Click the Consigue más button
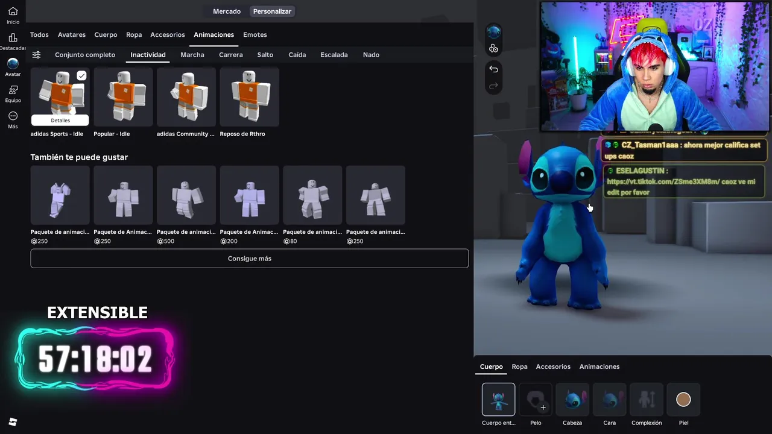The image size is (772, 434). pos(250,259)
